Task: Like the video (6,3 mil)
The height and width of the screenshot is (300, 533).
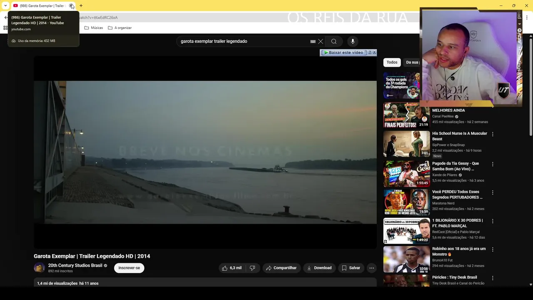Action: pos(232,268)
